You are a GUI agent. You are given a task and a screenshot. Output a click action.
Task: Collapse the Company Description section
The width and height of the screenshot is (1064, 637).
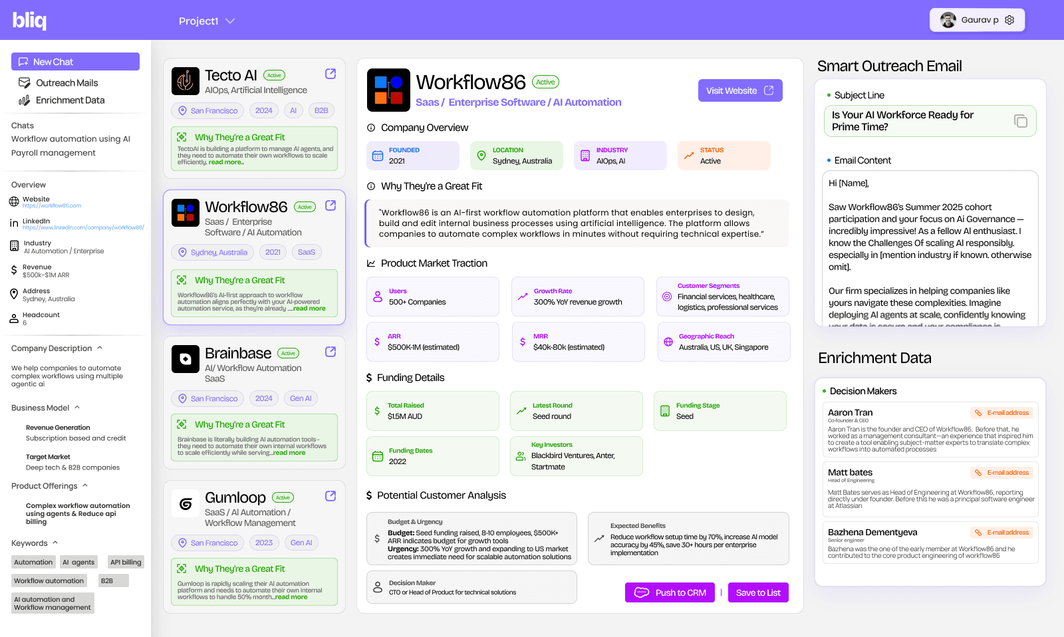point(100,348)
